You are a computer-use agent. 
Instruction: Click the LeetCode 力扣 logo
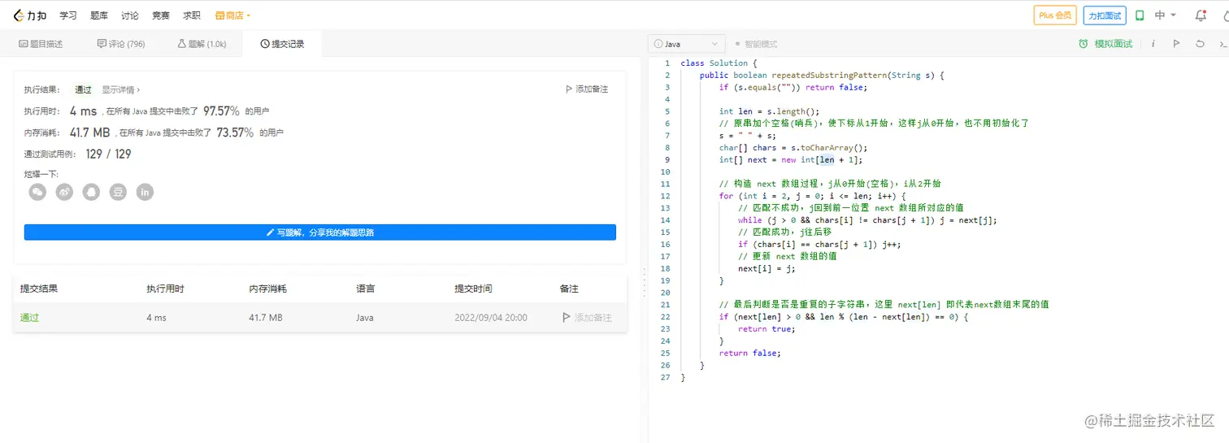[30, 15]
